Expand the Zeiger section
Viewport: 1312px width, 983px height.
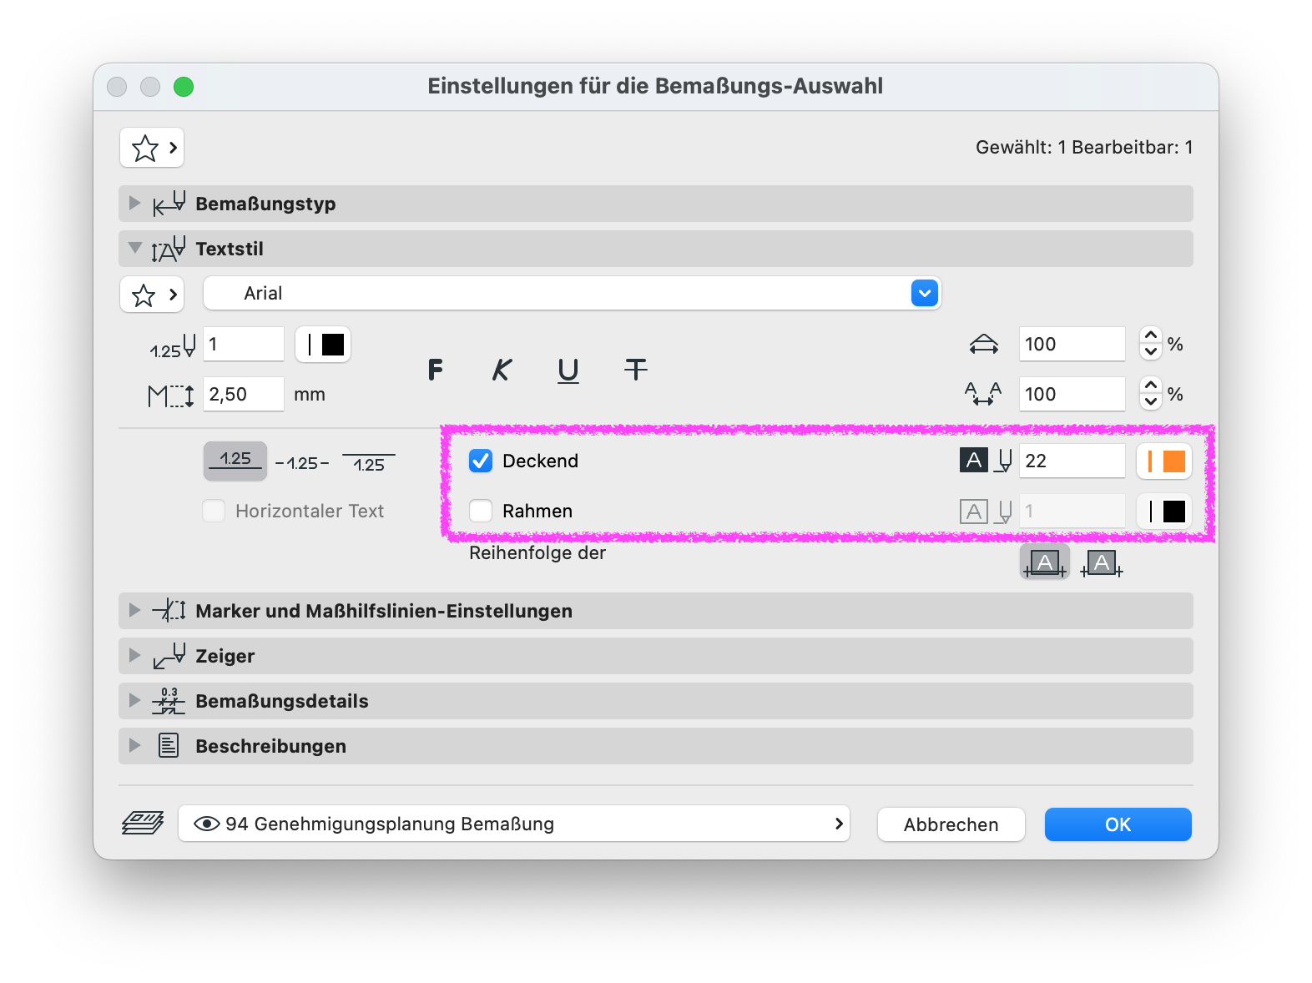[x=134, y=655]
